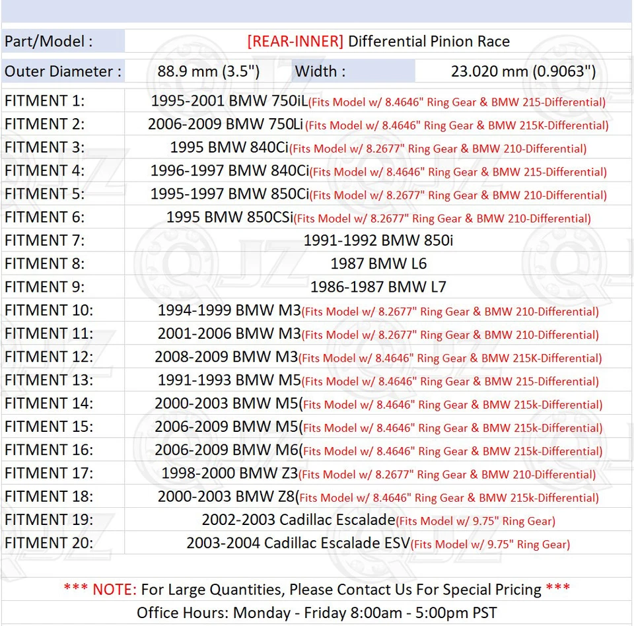
Task: Click the 'FITMENT 5:' row label
Action: (45, 193)
